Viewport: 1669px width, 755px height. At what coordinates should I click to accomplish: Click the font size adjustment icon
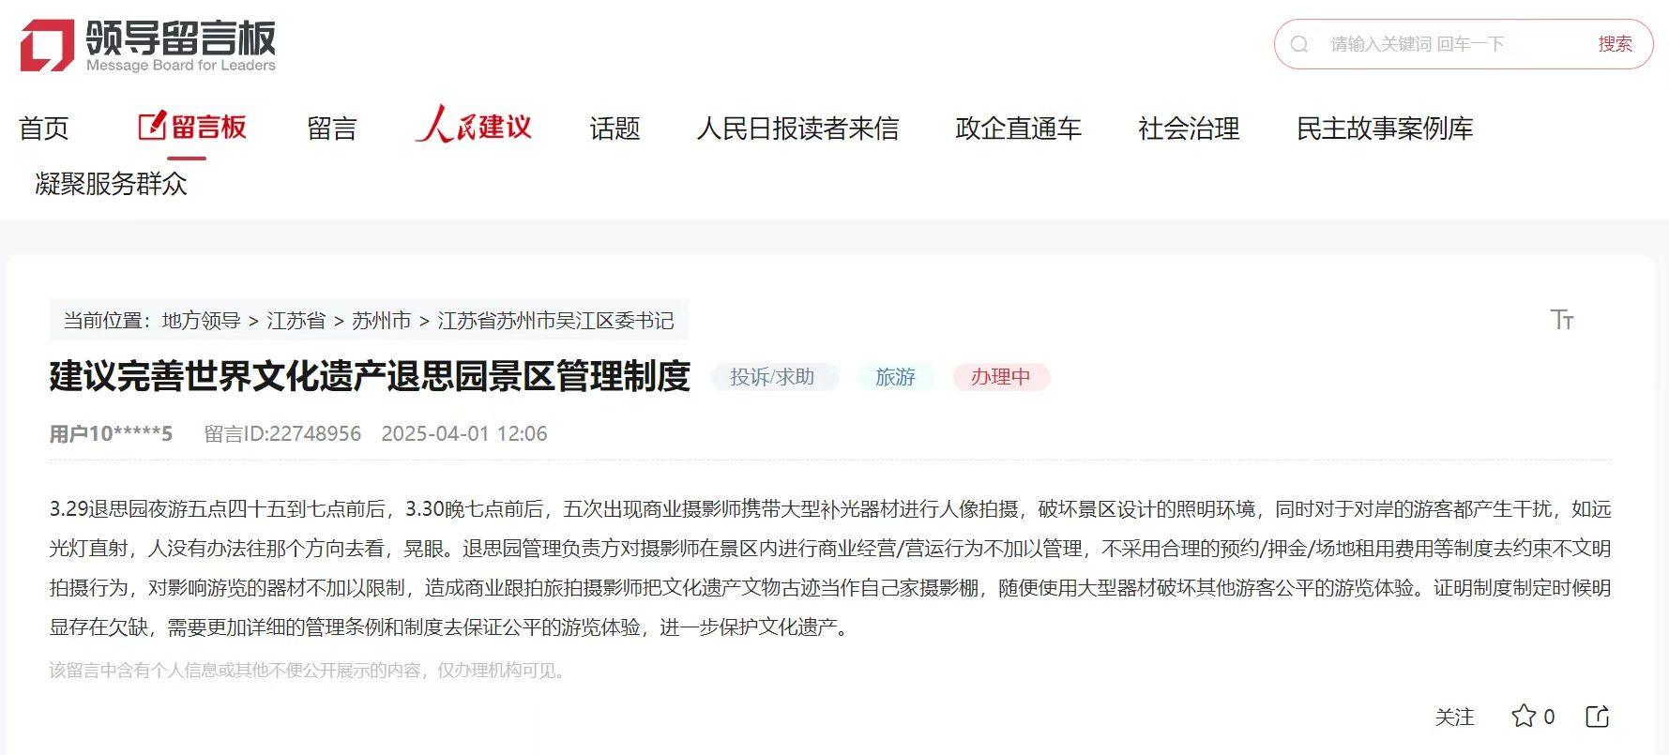click(1562, 320)
